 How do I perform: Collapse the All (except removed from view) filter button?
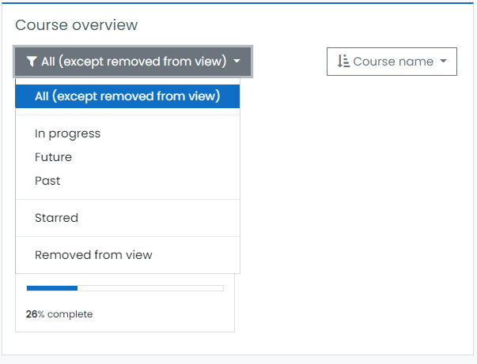(x=133, y=62)
